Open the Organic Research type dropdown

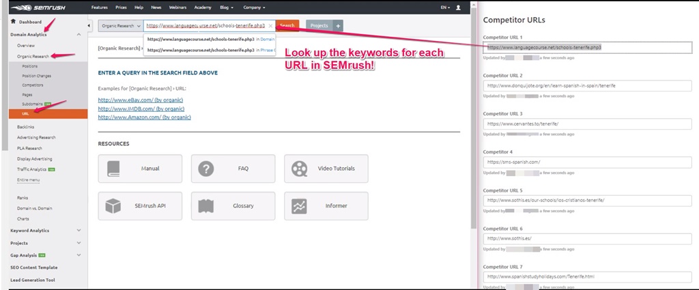(121, 26)
